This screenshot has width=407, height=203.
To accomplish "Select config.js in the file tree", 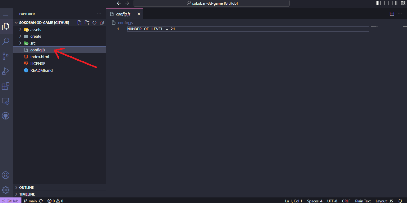I will [x=60, y=50].
